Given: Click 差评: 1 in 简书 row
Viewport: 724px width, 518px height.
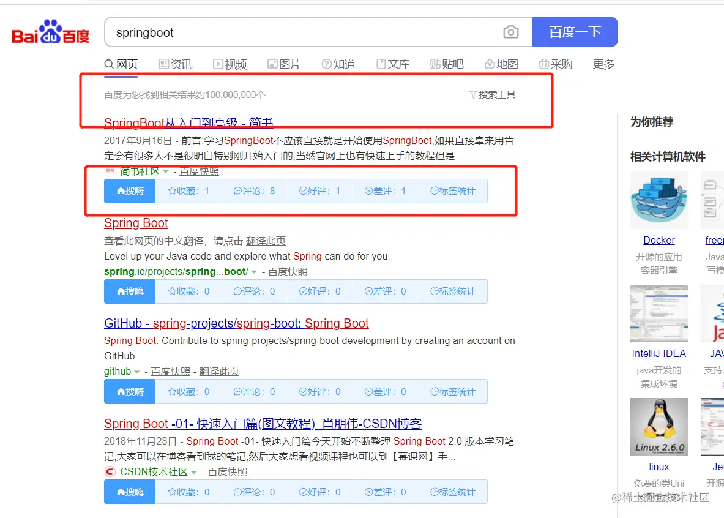Looking at the screenshot, I should 385,191.
